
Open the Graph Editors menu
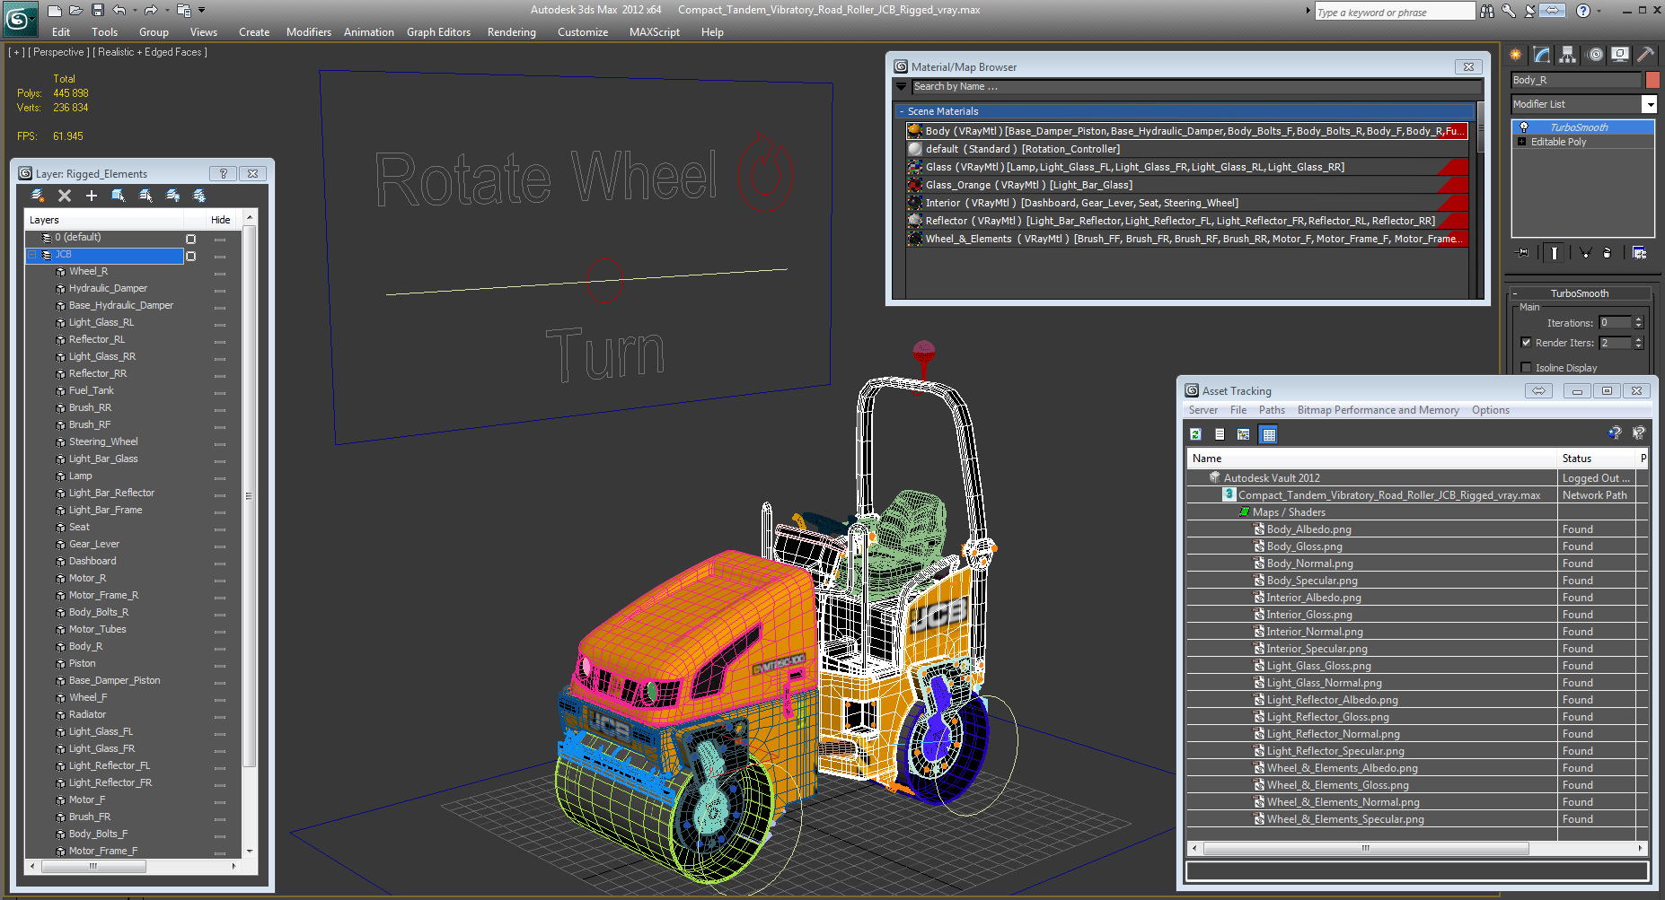[x=438, y=32]
